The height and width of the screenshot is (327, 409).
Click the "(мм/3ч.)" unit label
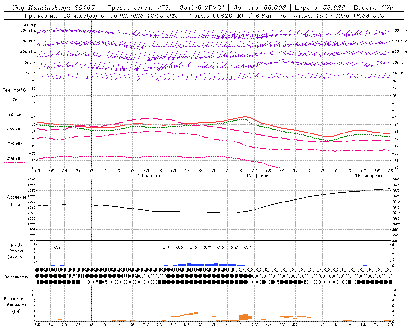(x=16, y=245)
